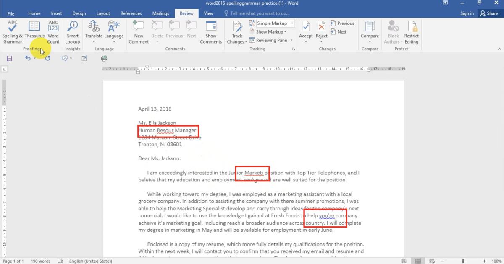Screen dimensions: 504x264
Task: Click English (United States) language indicator
Action: click(x=91, y=261)
